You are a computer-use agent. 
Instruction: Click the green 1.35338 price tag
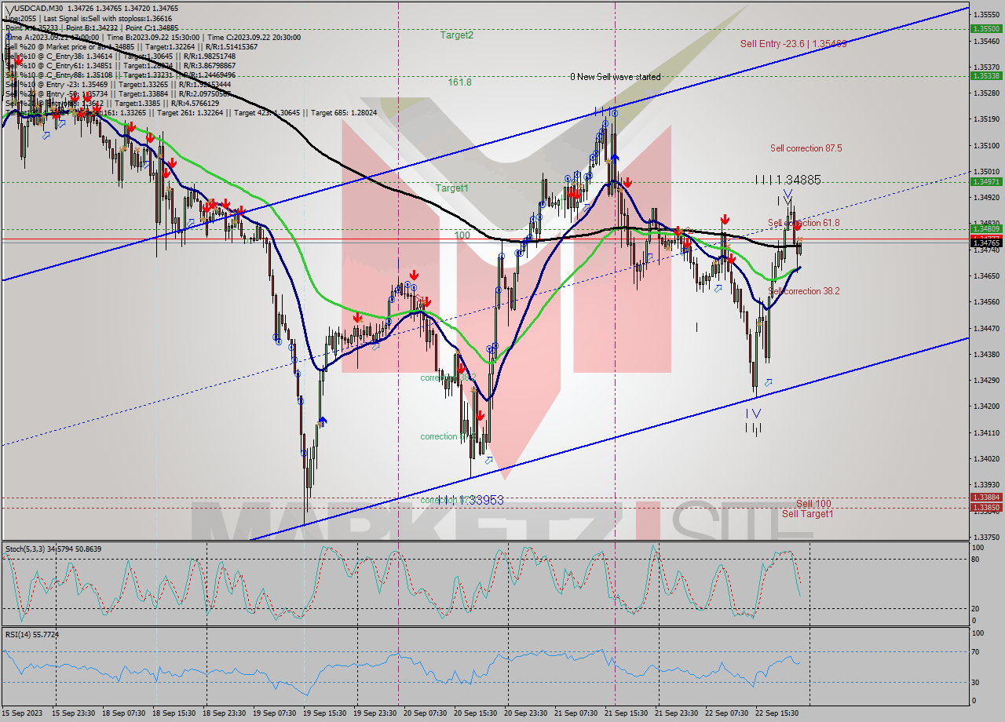[x=985, y=76]
